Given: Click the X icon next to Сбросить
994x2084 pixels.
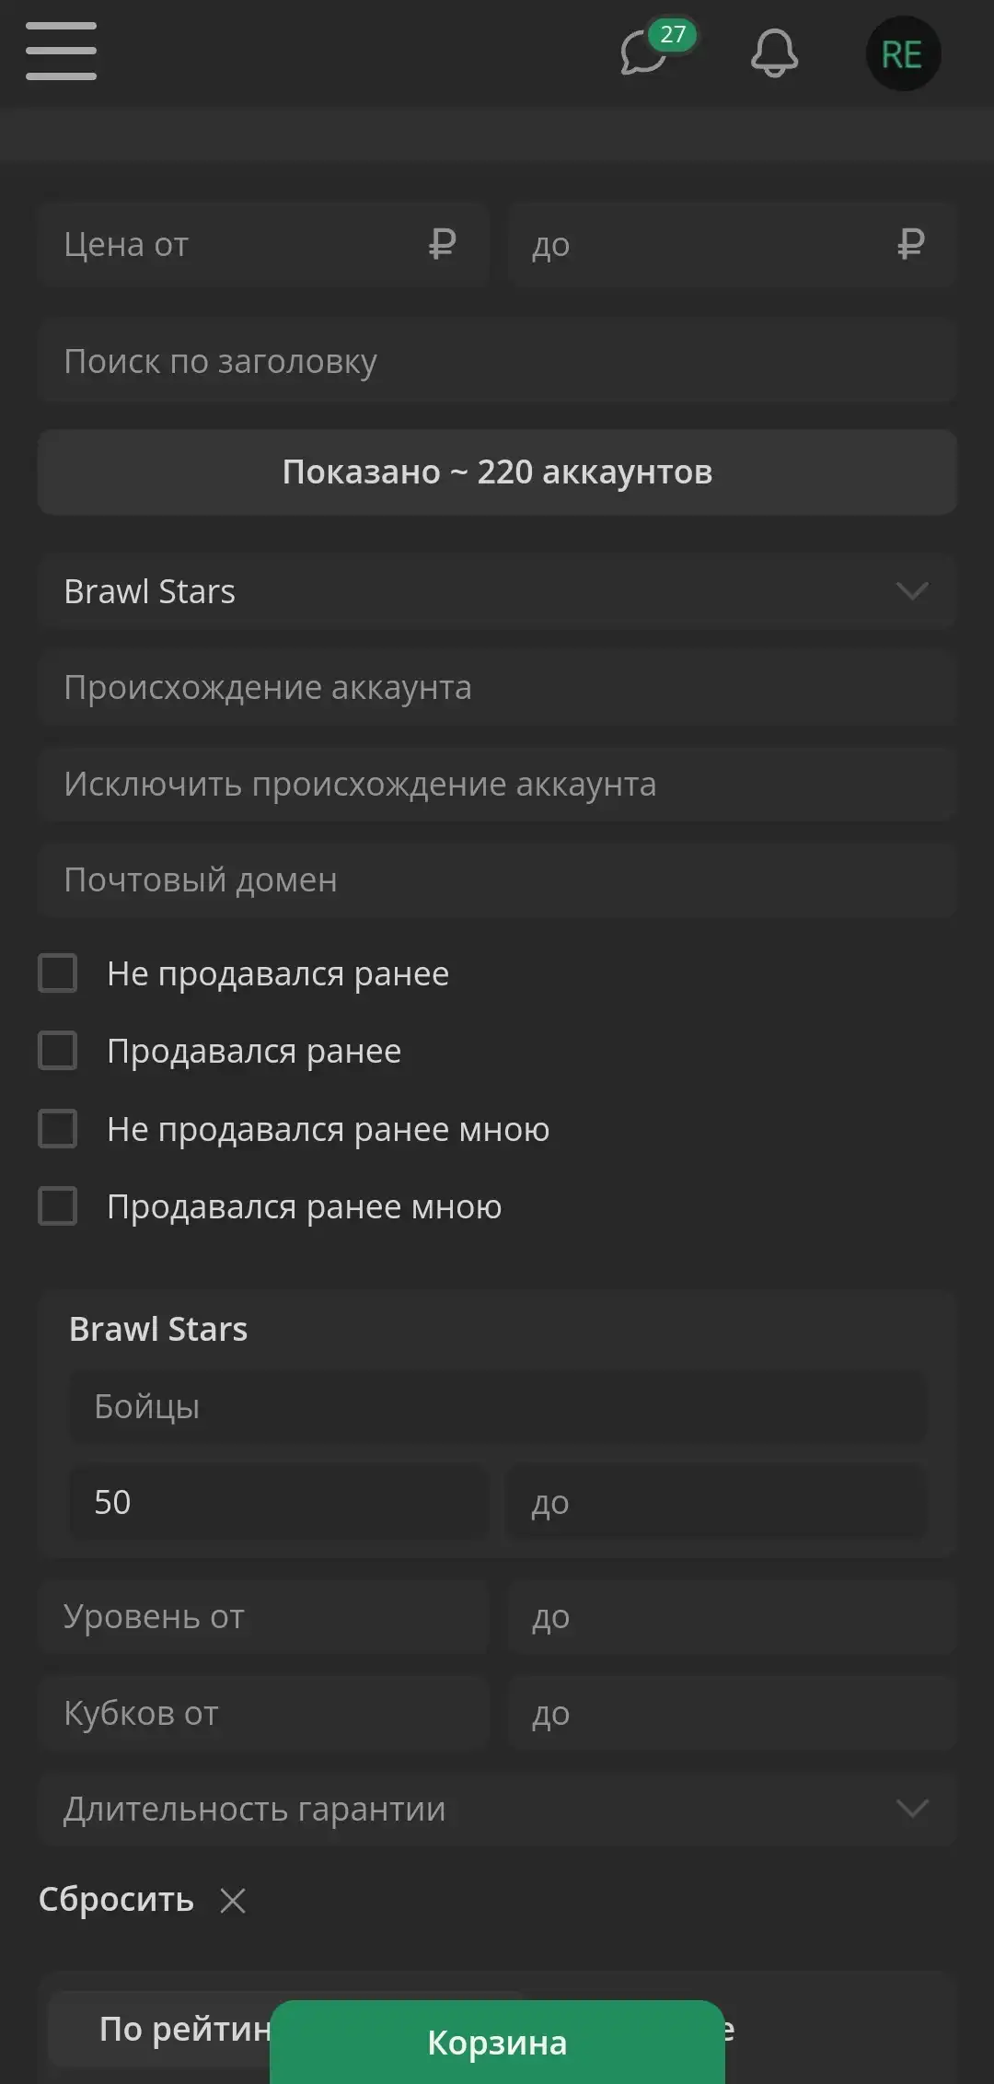Looking at the screenshot, I should coord(233,1900).
